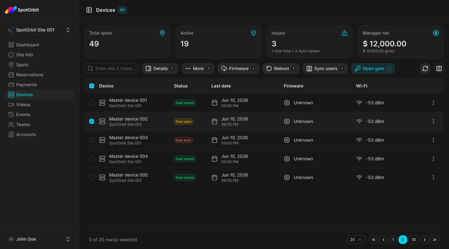Go to the Videos section
The height and width of the screenshot is (249, 449).
click(40, 105)
